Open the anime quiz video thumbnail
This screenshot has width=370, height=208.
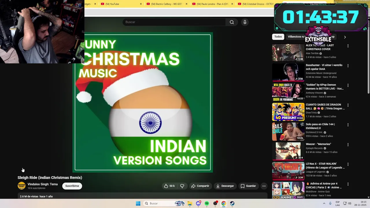288,191
